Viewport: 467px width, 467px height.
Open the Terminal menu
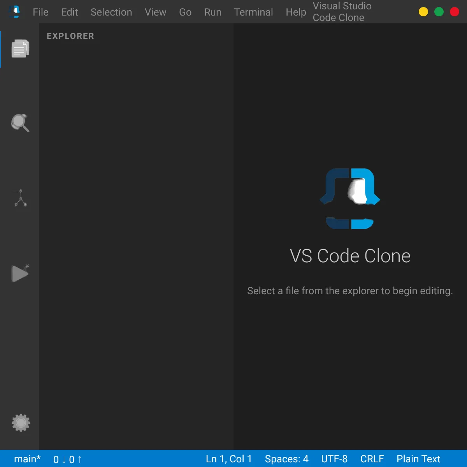tap(253, 12)
